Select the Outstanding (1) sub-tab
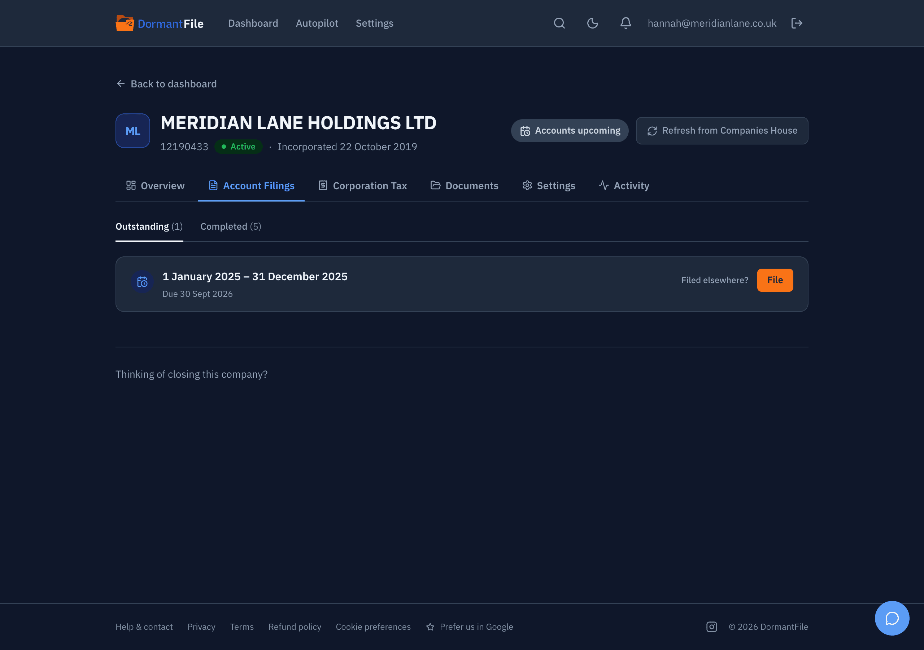924x650 pixels. [149, 227]
